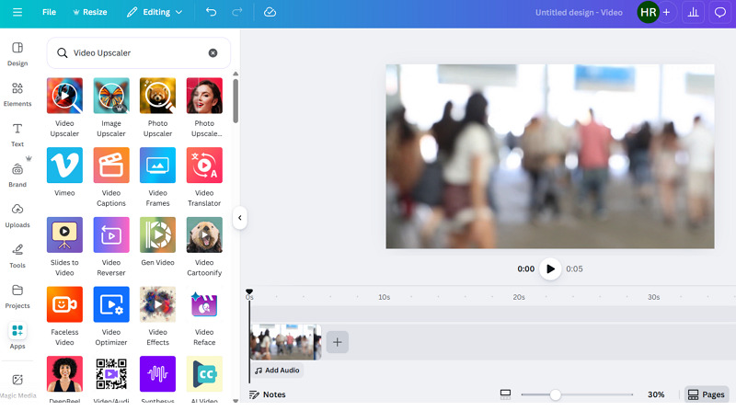Open the comments speech bubble icon

[720, 13]
